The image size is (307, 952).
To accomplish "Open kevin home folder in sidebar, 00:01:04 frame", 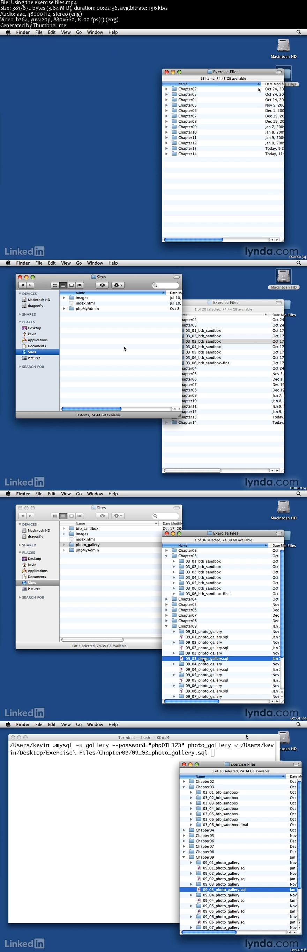I will (x=32, y=334).
